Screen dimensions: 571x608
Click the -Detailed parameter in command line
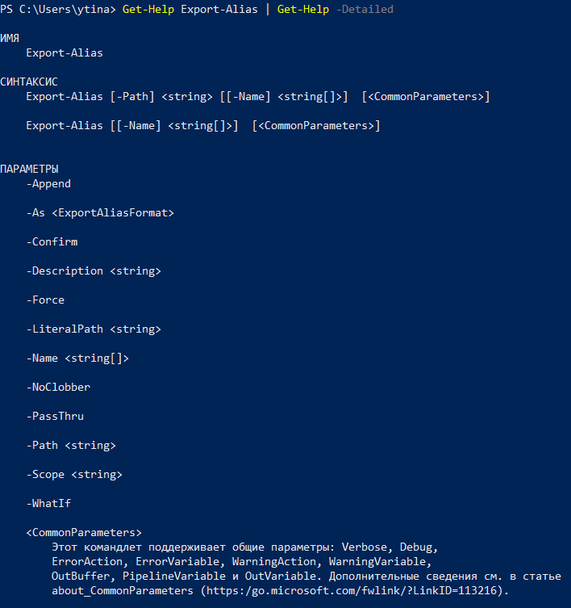365,9
